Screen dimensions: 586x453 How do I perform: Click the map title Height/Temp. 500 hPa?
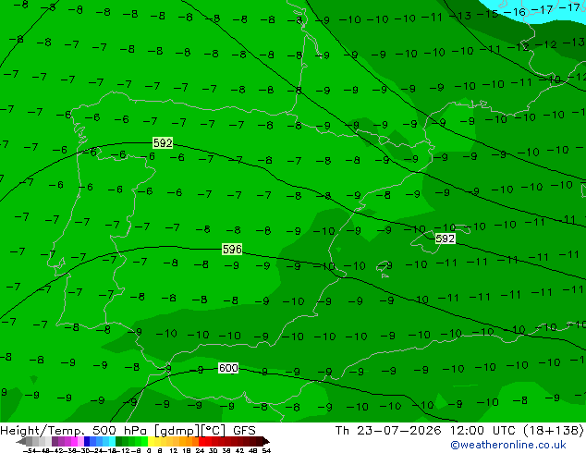pyautogui.click(x=73, y=430)
